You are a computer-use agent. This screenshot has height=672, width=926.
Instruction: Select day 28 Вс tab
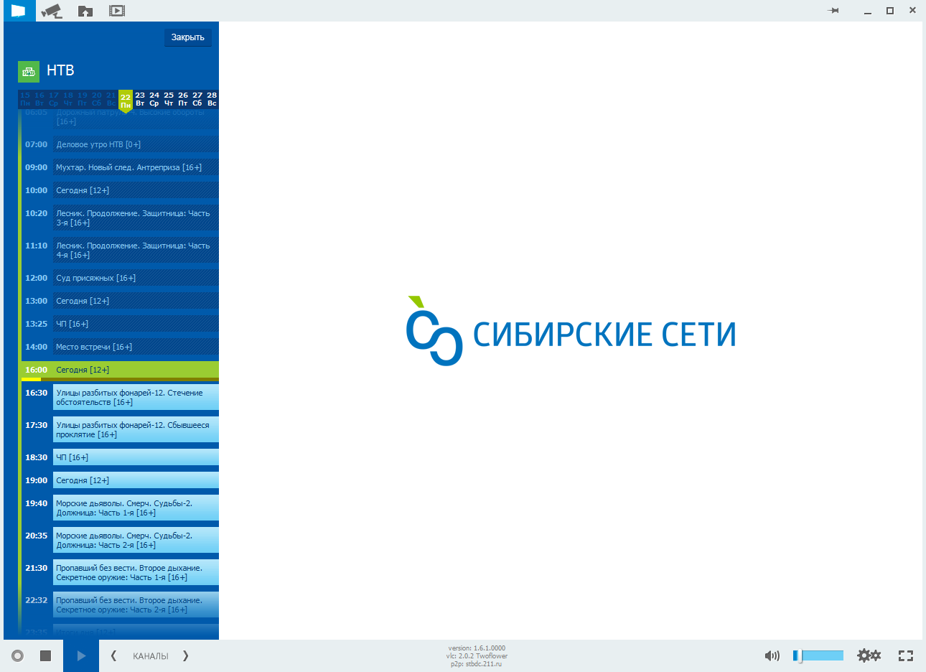[x=212, y=99]
